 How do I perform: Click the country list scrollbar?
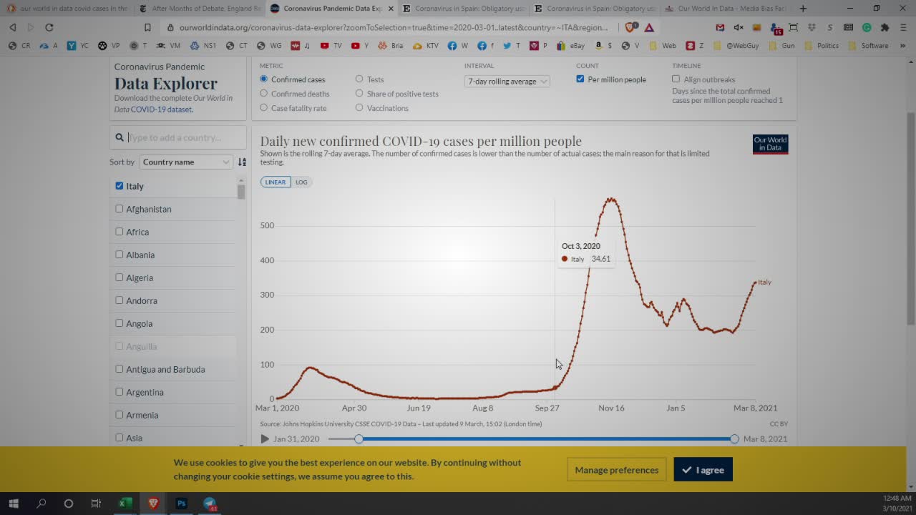tap(241, 192)
